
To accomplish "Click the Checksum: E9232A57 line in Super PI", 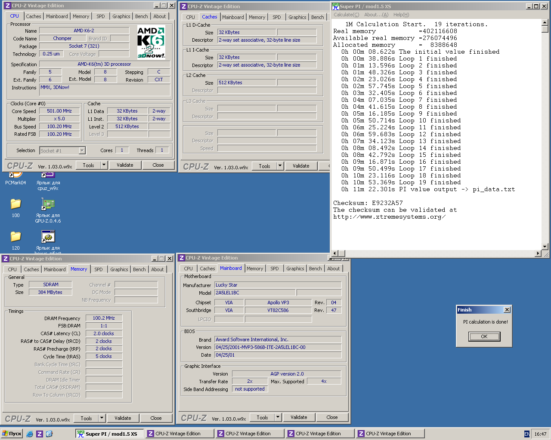I will 368,203.
